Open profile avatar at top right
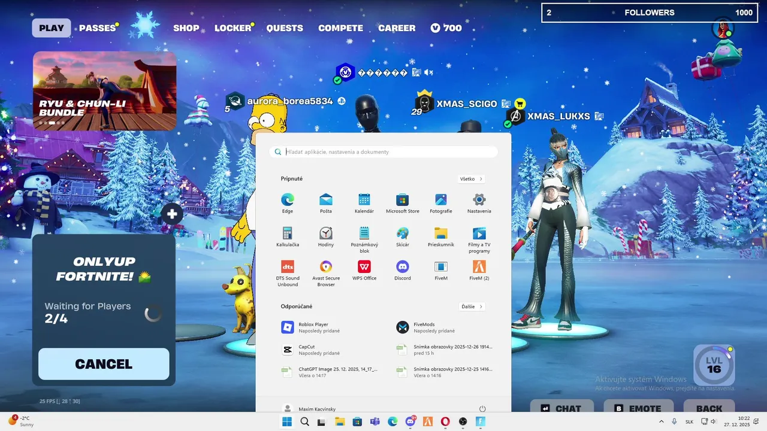This screenshot has height=431, width=767. (x=723, y=28)
